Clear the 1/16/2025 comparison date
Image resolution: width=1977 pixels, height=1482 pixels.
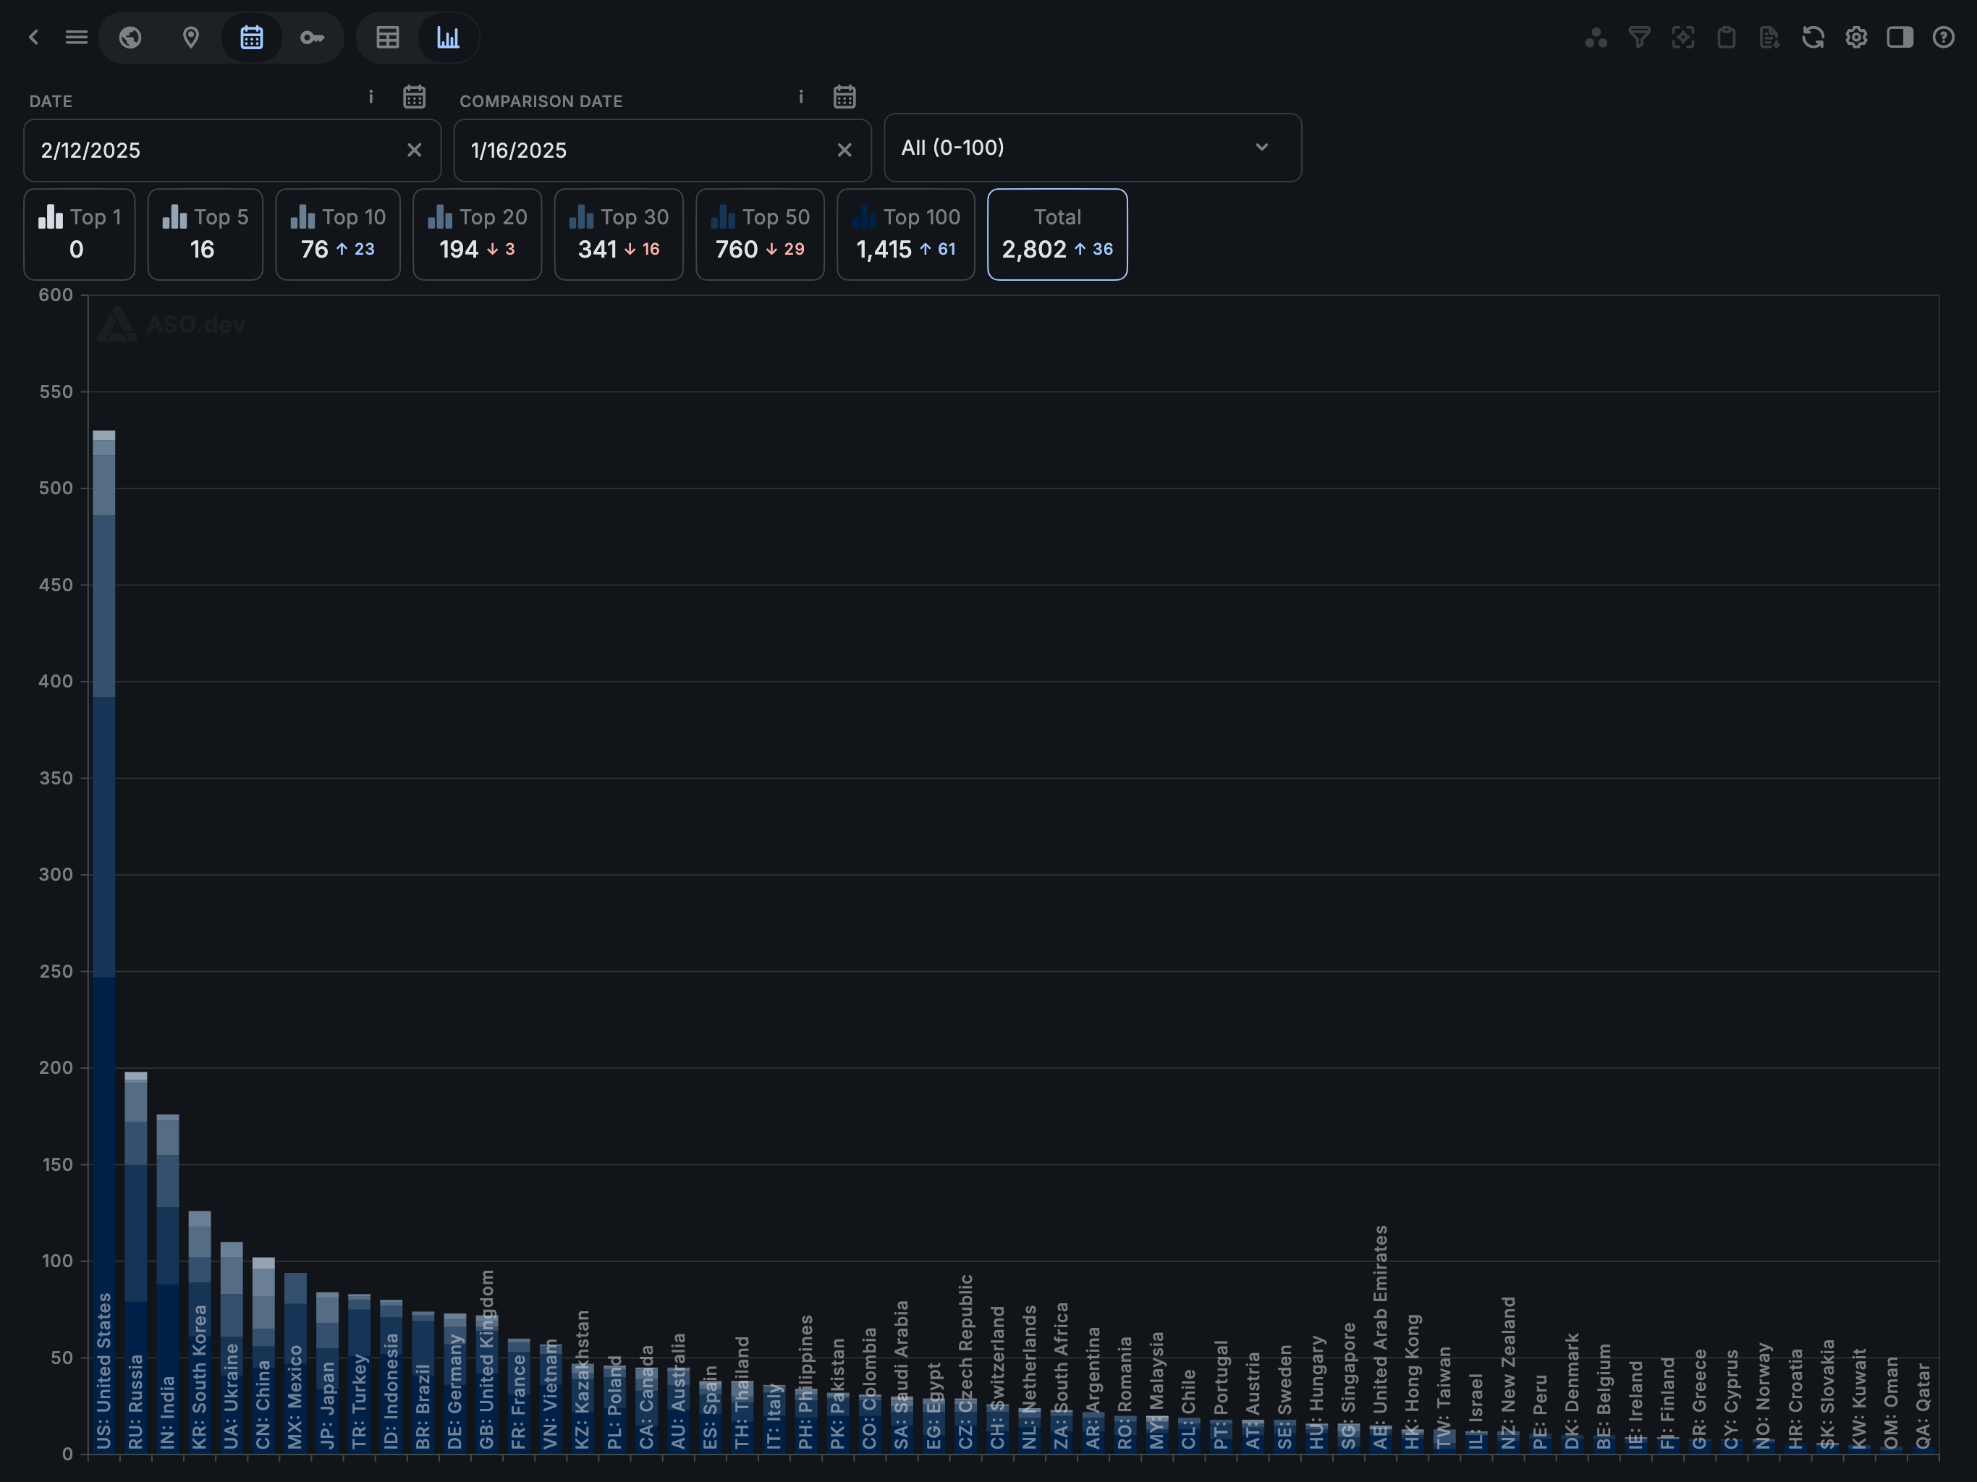tap(844, 151)
